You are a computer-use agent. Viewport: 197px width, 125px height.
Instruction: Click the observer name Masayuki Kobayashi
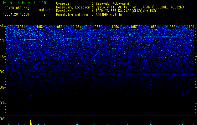[112, 3]
